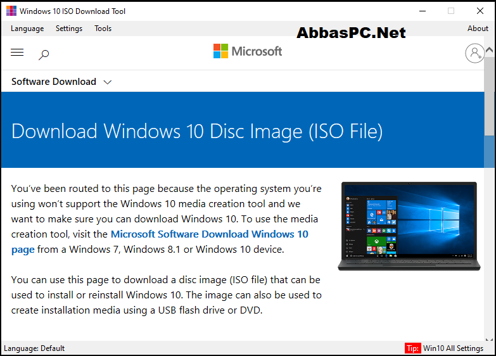Viewport: 496px width, 356px height.
Task: Open the Language menu
Action: click(x=27, y=29)
